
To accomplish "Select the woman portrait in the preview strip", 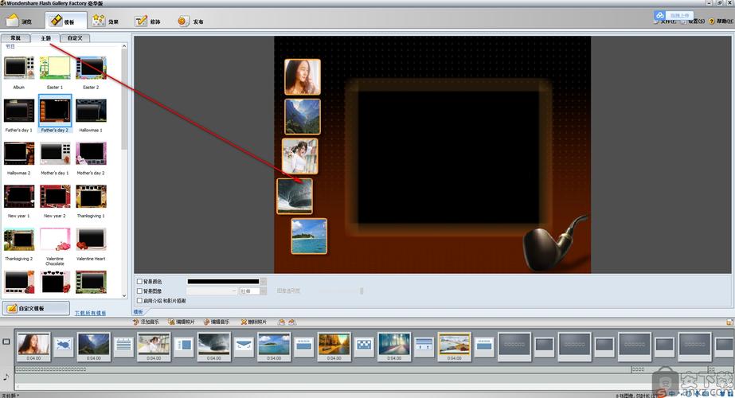I will pyautogui.click(x=303, y=77).
